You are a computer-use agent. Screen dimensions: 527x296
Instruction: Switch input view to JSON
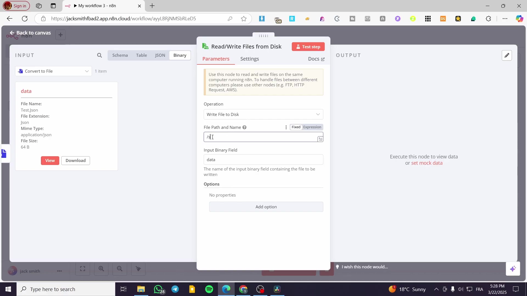(160, 55)
